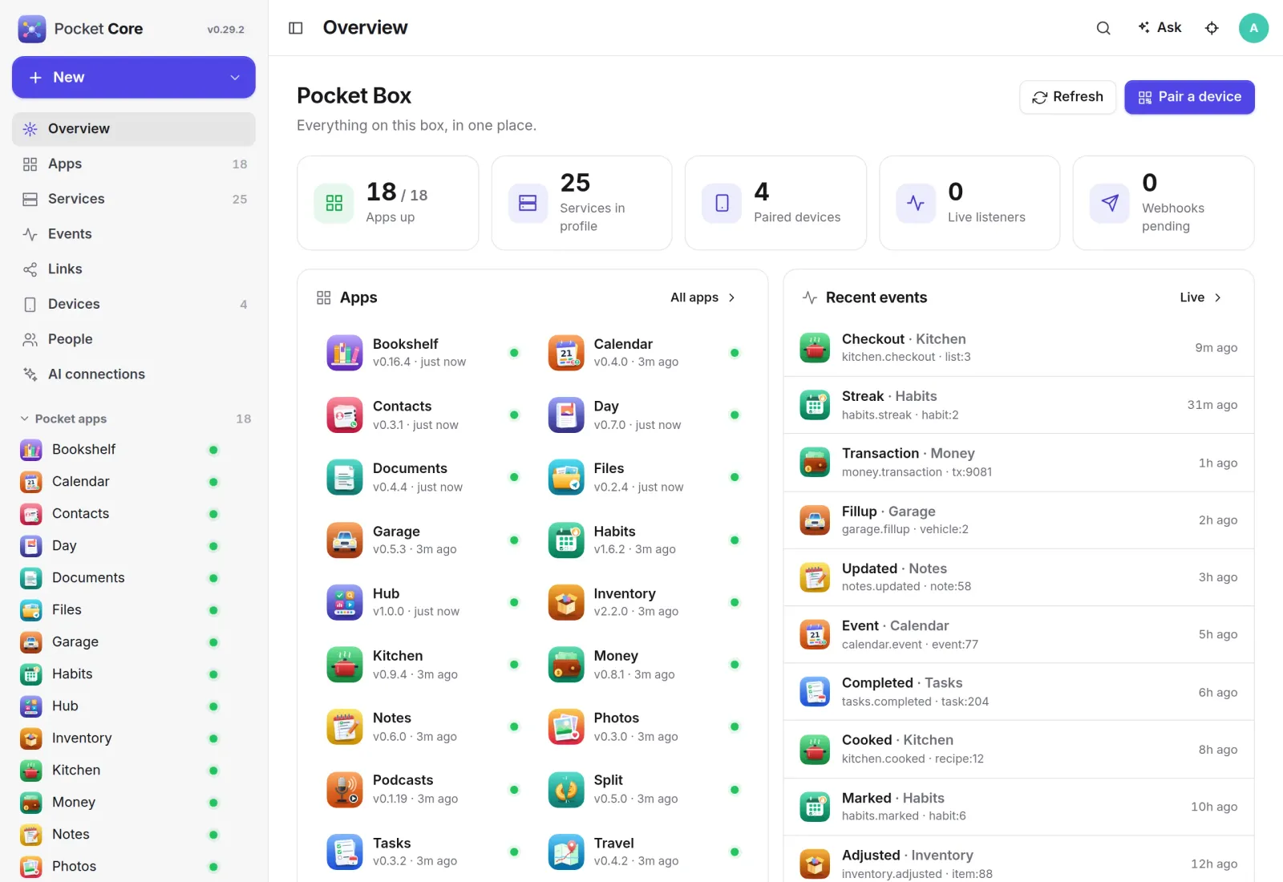Open the Hub app icon in Apps card
Image resolution: width=1283 pixels, height=882 pixels.
[345, 602]
